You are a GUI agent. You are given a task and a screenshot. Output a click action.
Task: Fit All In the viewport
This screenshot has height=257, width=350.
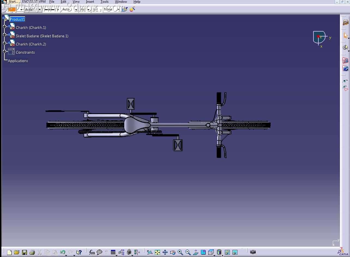pyautogui.click(x=157, y=252)
